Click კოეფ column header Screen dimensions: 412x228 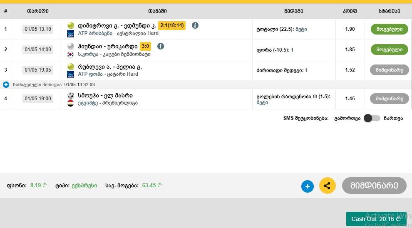pos(350,11)
